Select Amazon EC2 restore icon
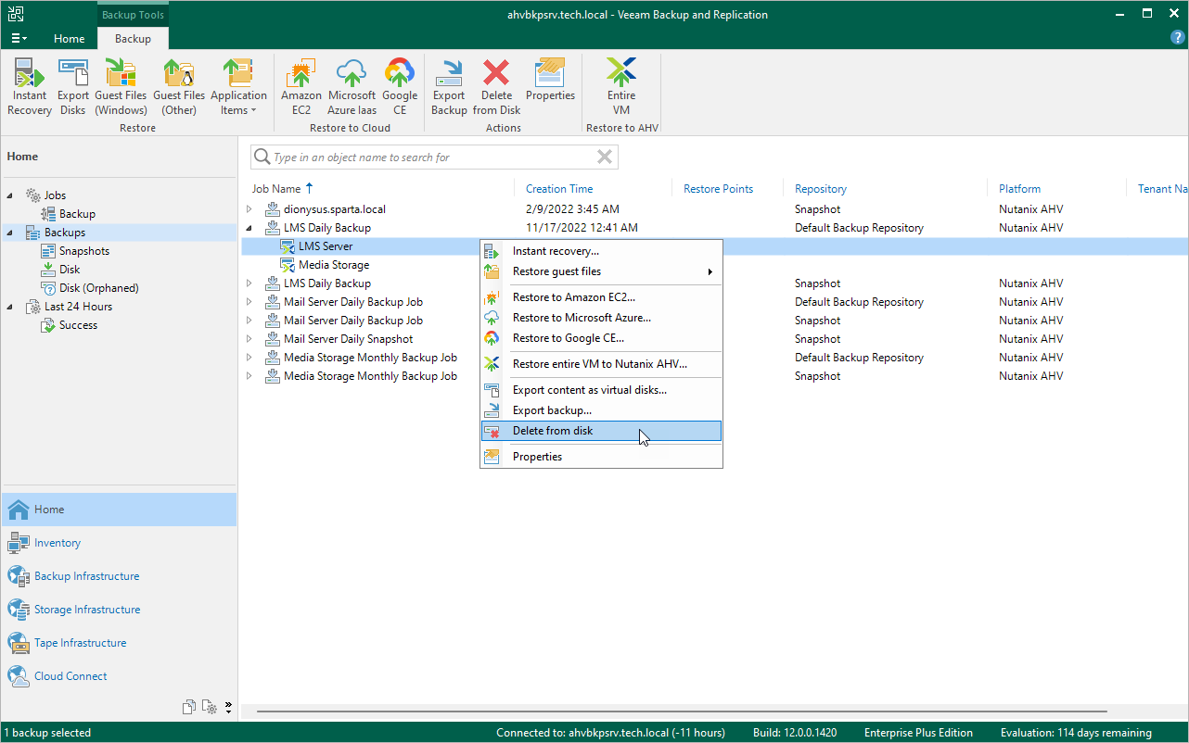Screen dimensions: 1189x743 pos(301,87)
